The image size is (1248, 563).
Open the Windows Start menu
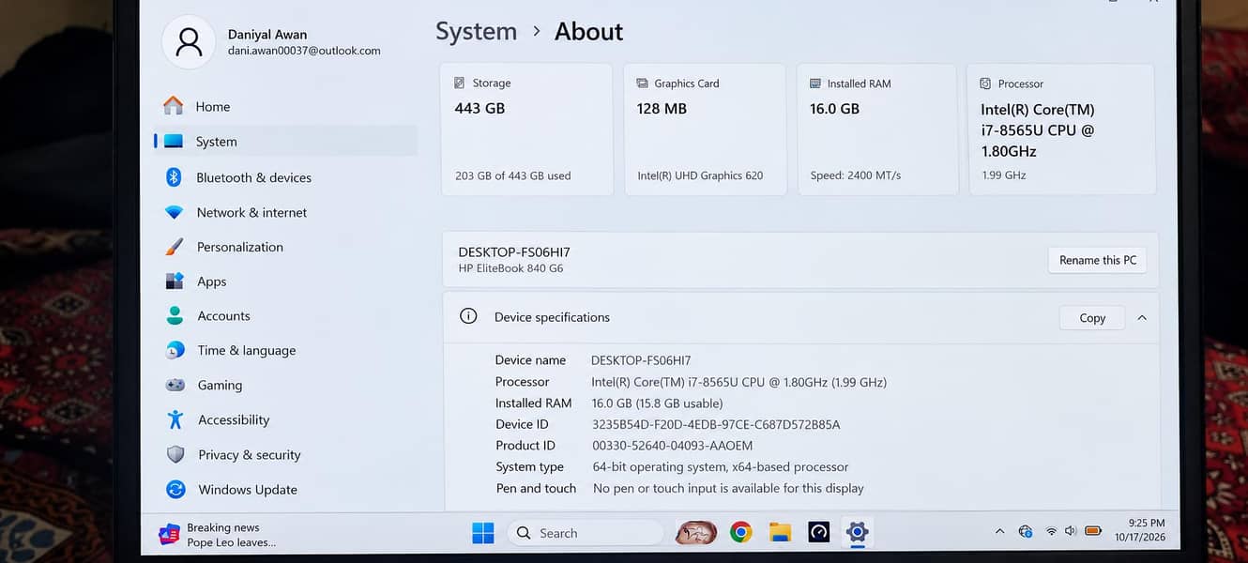[482, 533]
